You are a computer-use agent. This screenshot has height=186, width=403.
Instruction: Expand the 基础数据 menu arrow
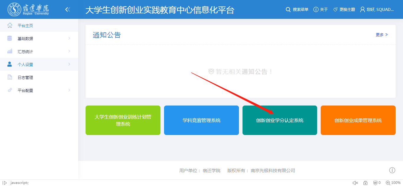(69, 38)
